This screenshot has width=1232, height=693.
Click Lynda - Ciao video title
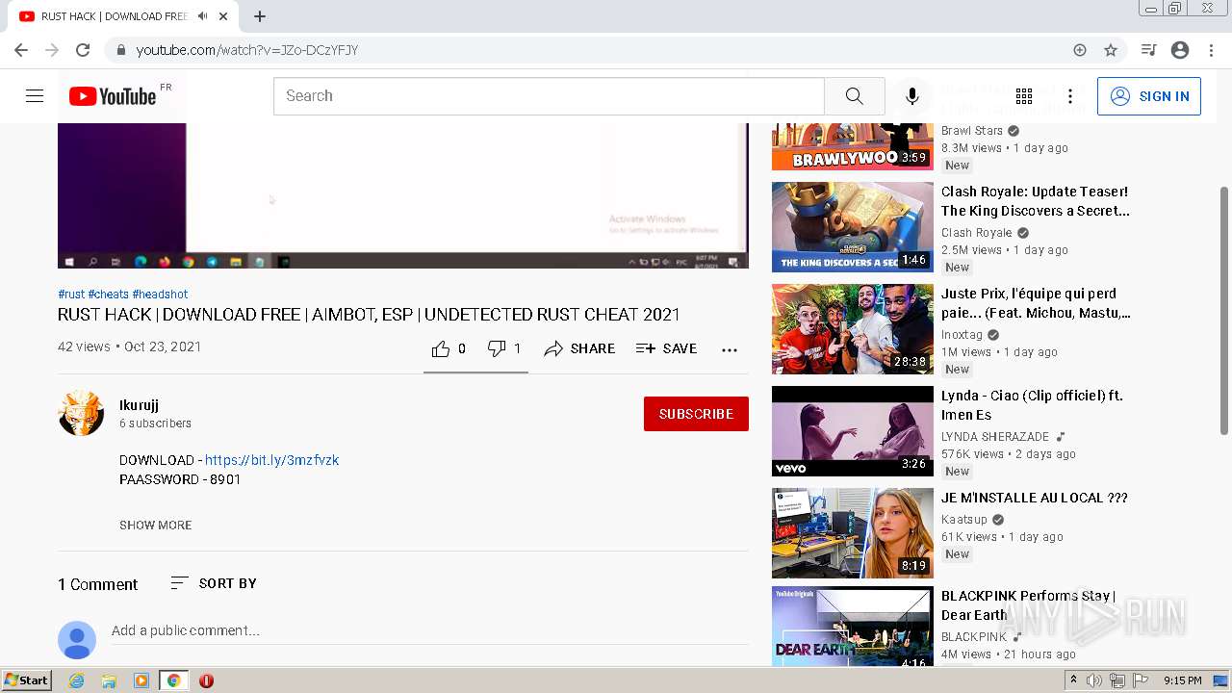(1032, 405)
